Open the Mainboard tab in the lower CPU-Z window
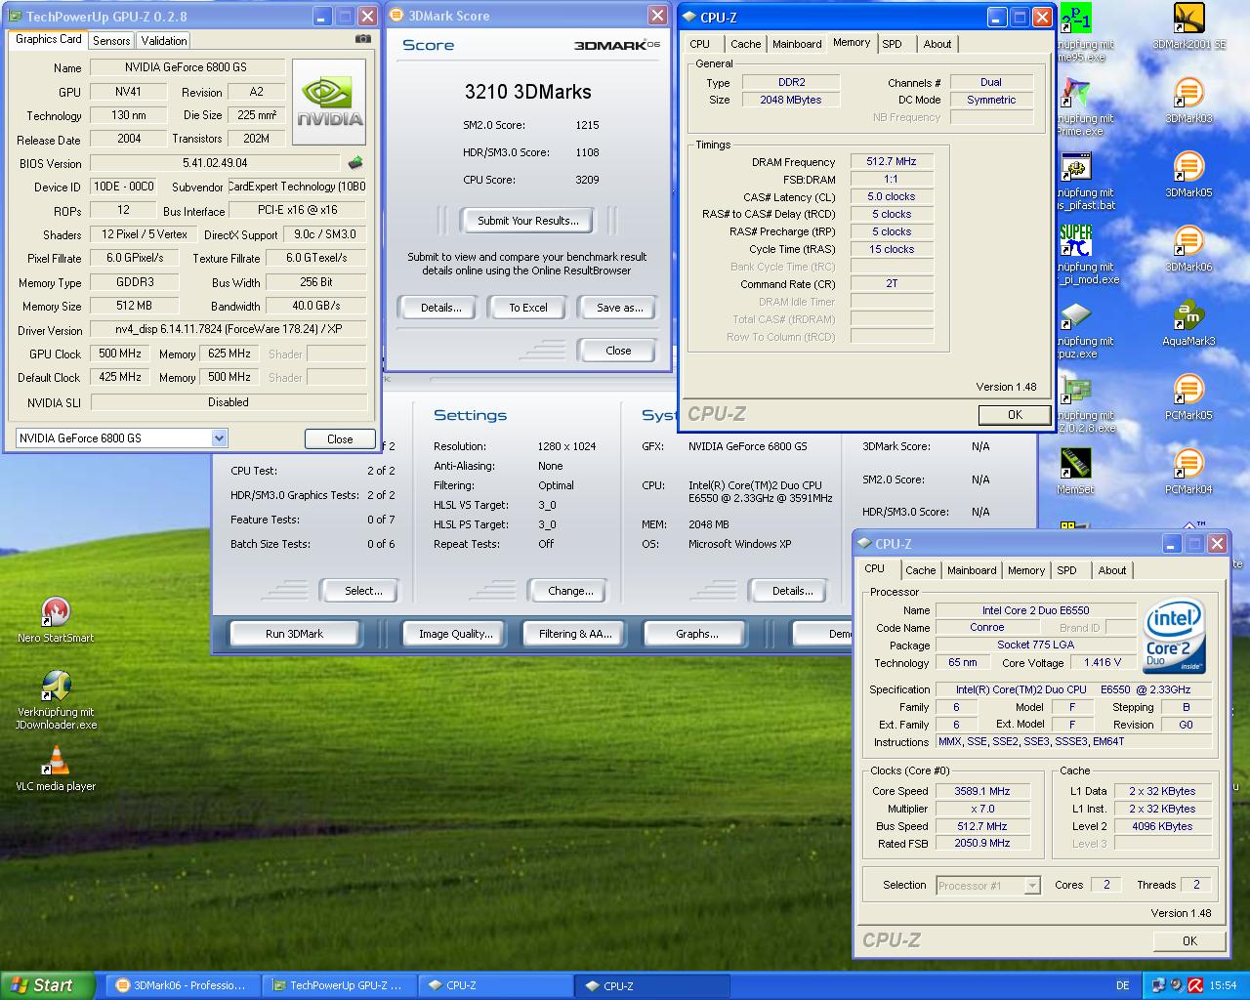The width and height of the screenshot is (1250, 1000). (972, 570)
